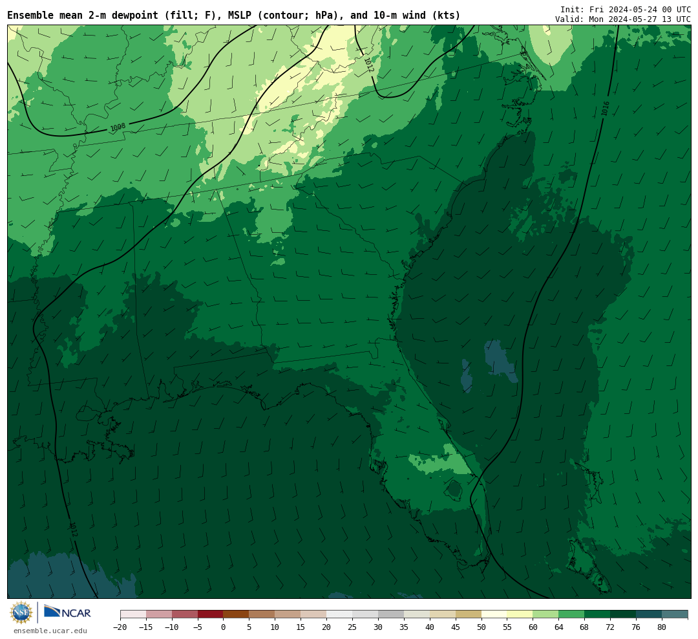Screen dimensions: 698x639
Task: Pick the 25 to 30 gray swatch
Action: click(365, 614)
